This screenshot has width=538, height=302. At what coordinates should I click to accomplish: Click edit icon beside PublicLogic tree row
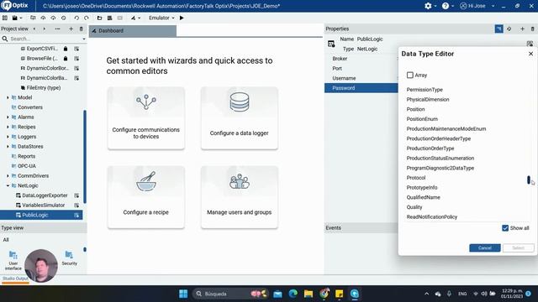(x=76, y=215)
